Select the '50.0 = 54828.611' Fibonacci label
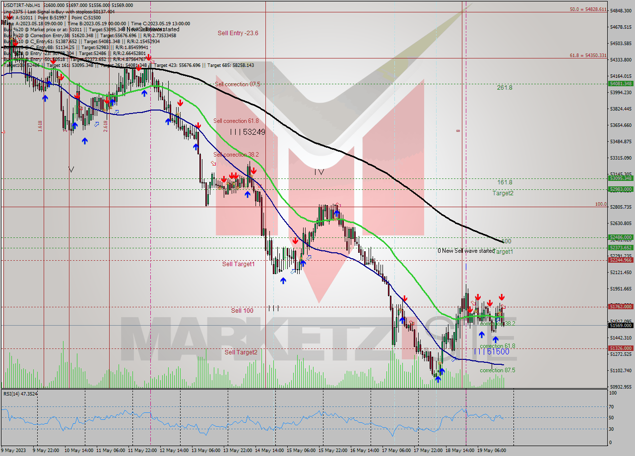The image size is (635, 456). pyautogui.click(x=588, y=9)
